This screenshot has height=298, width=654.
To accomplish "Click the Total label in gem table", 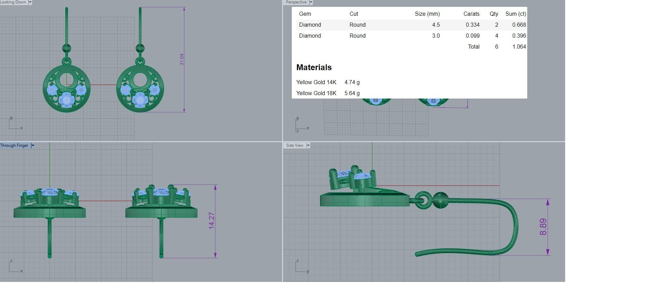I will pyautogui.click(x=474, y=47).
